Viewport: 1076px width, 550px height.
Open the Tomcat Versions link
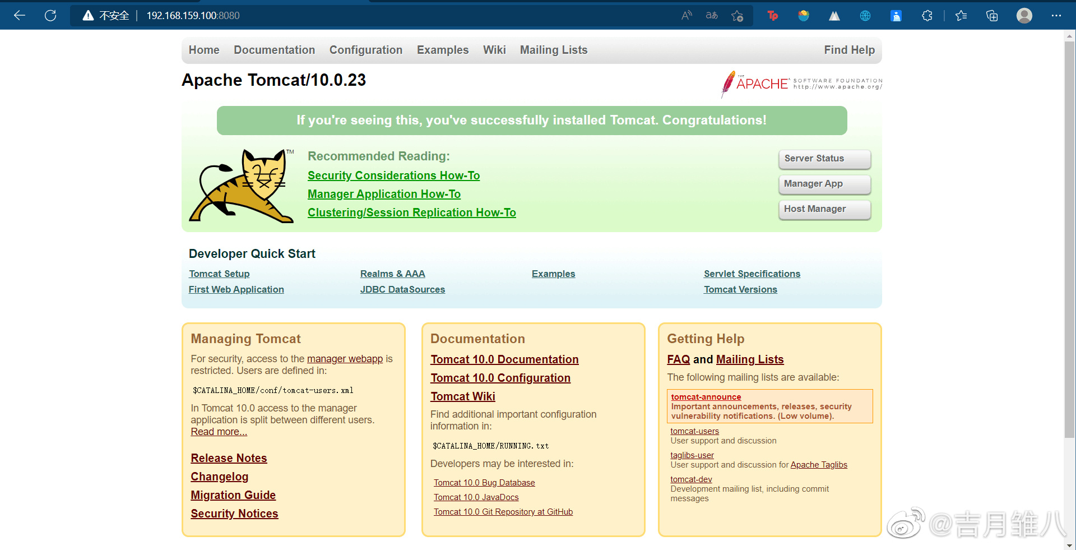740,289
